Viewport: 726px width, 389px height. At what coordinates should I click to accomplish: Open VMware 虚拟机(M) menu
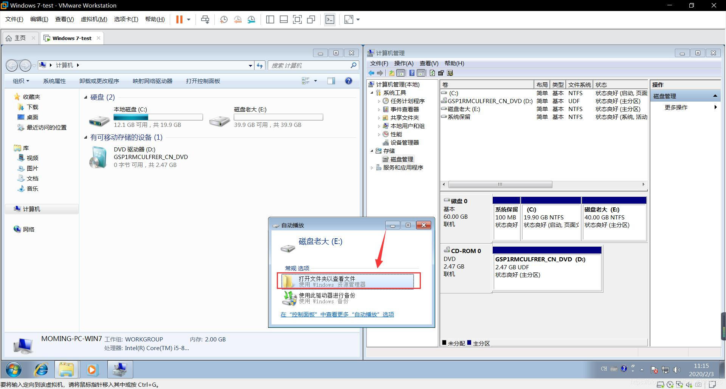(x=94, y=19)
